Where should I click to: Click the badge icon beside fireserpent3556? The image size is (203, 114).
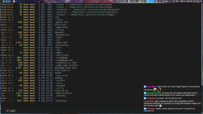click(x=145, y=93)
